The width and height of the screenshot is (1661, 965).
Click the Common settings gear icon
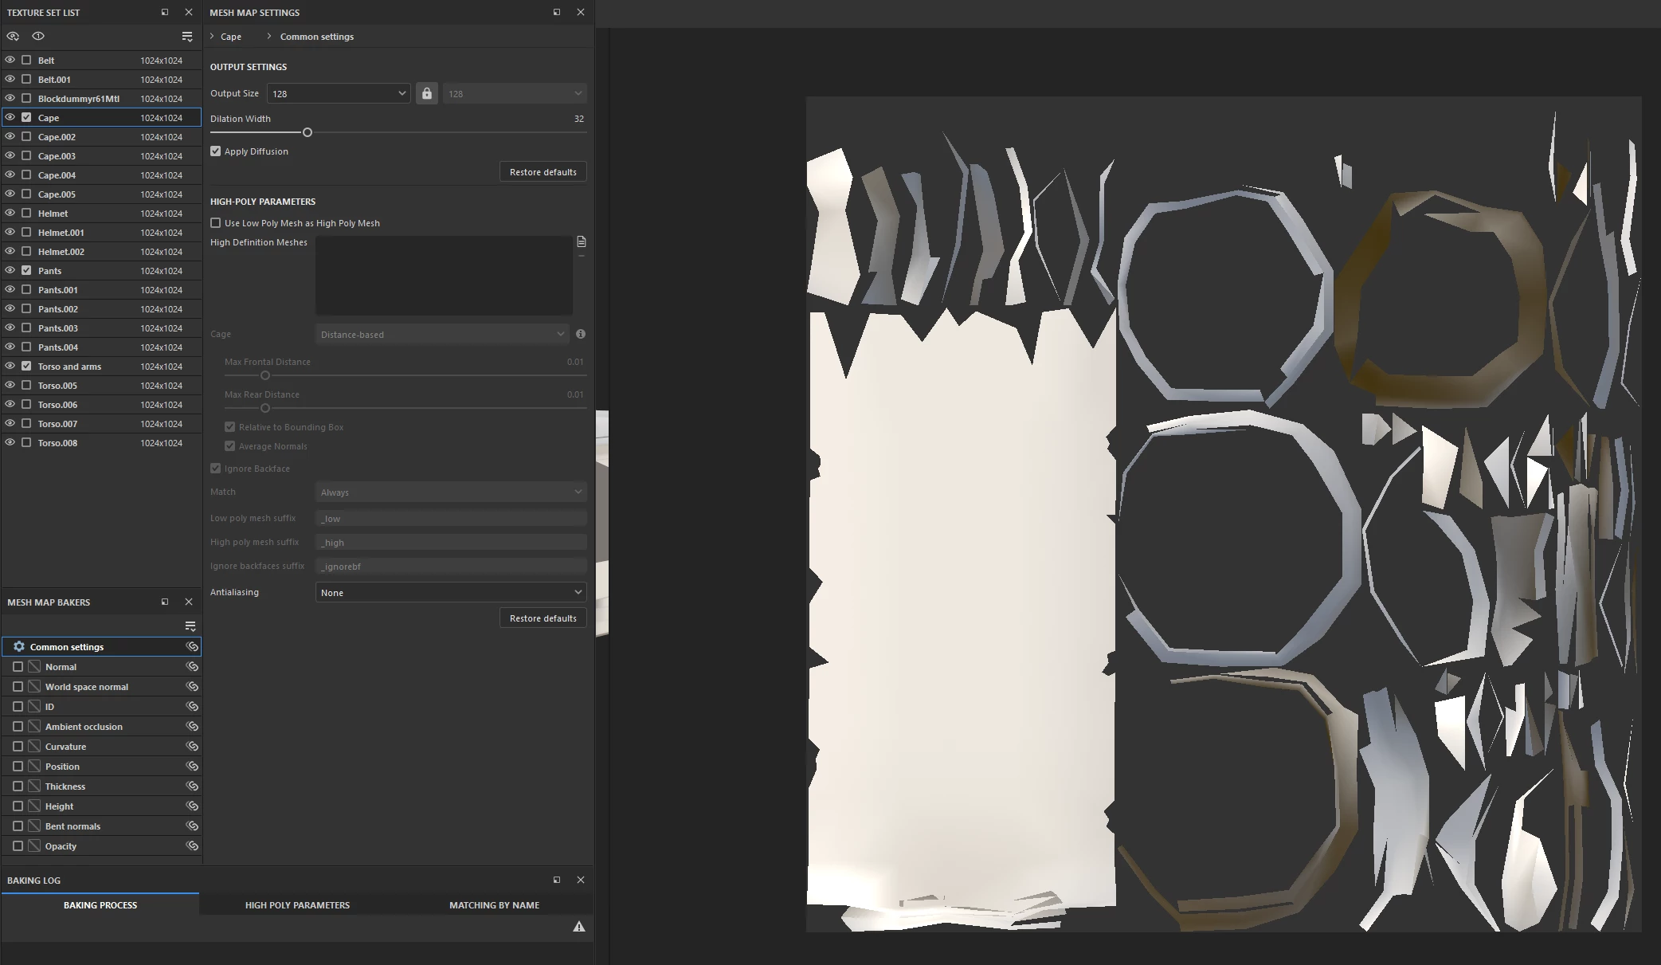tap(19, 647)
